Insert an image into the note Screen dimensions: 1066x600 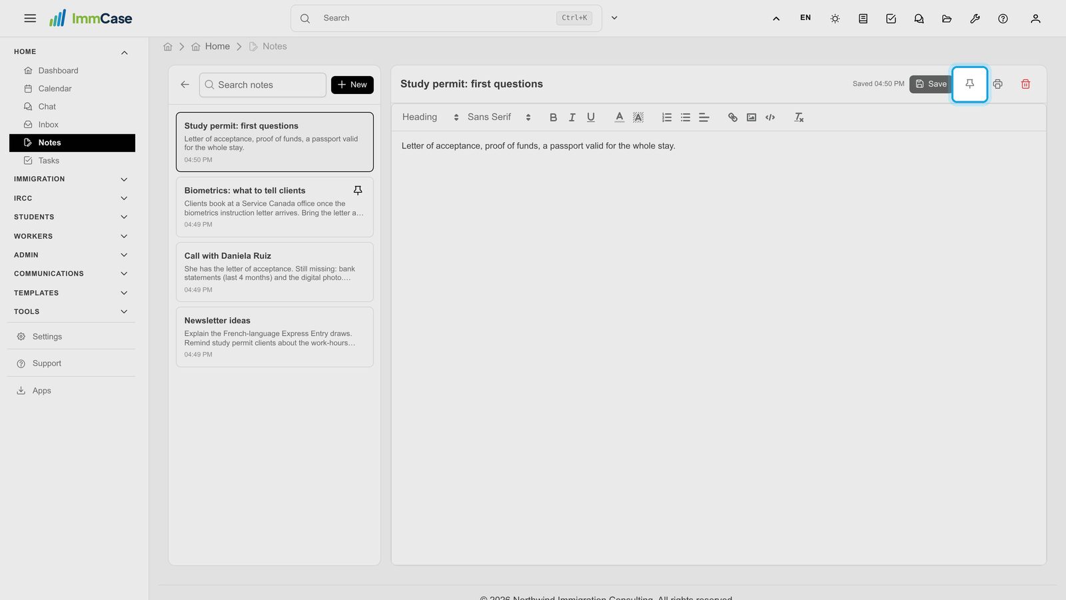(x=751, y=117)
